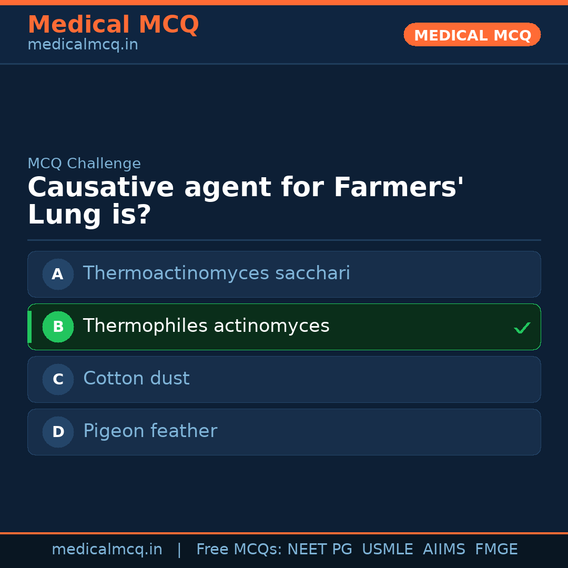
Task: Click the Free MCQs footer label
Action: (x=239, y=550)
